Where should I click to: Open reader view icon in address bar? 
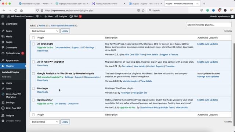click(x=138, y=11)
